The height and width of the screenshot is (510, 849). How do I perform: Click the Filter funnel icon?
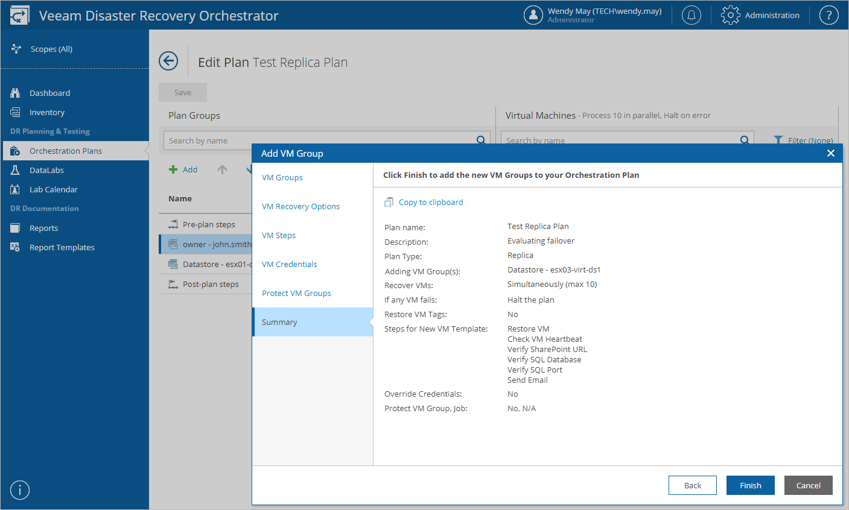click(778, 140)
